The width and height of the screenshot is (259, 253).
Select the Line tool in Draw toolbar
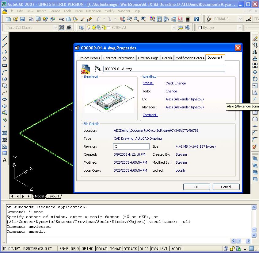pyautogui.click(x=5, y=39)
